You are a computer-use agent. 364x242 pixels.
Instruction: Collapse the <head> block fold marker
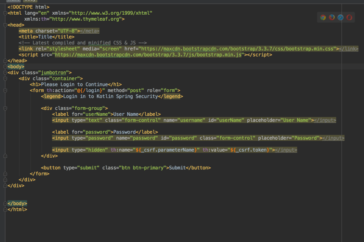coord(5,25)
